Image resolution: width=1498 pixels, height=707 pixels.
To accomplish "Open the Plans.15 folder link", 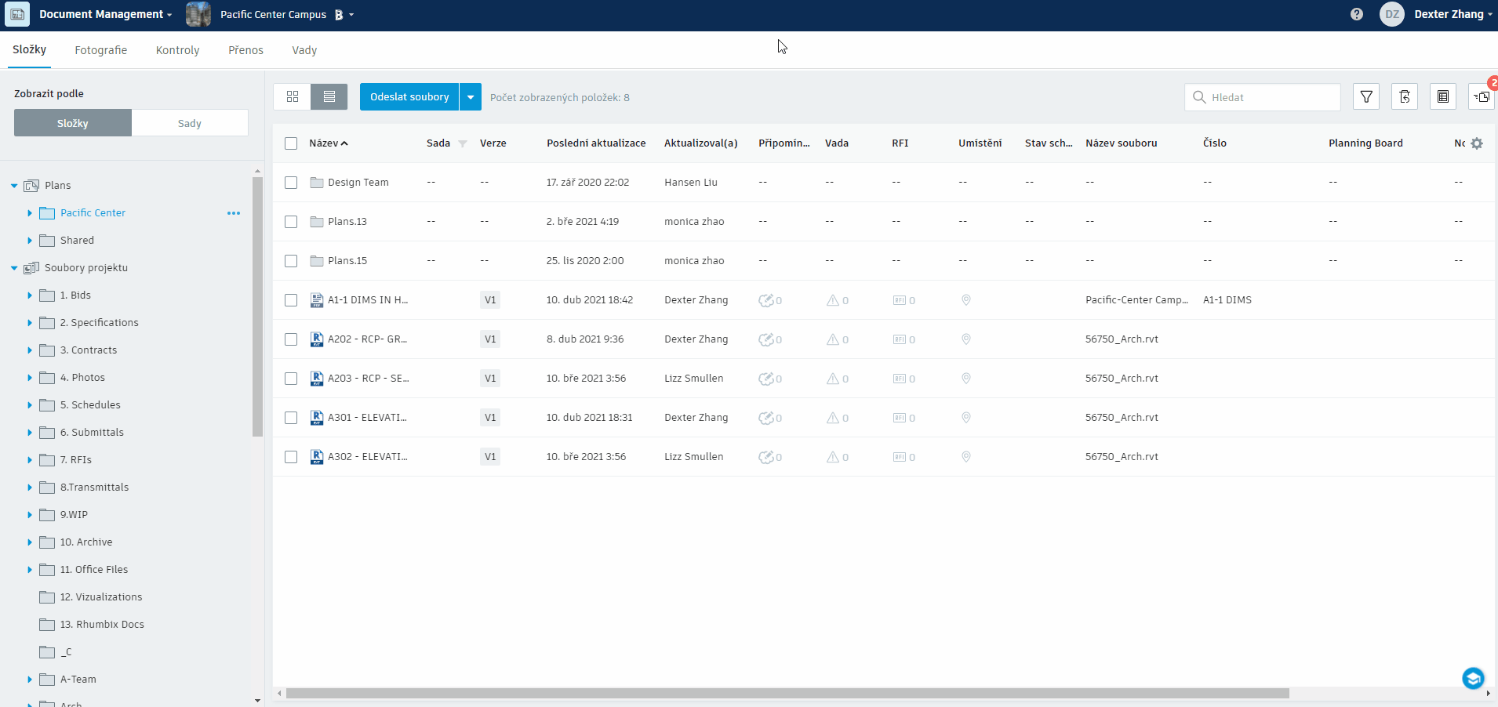I will click(x=347, y=261).
